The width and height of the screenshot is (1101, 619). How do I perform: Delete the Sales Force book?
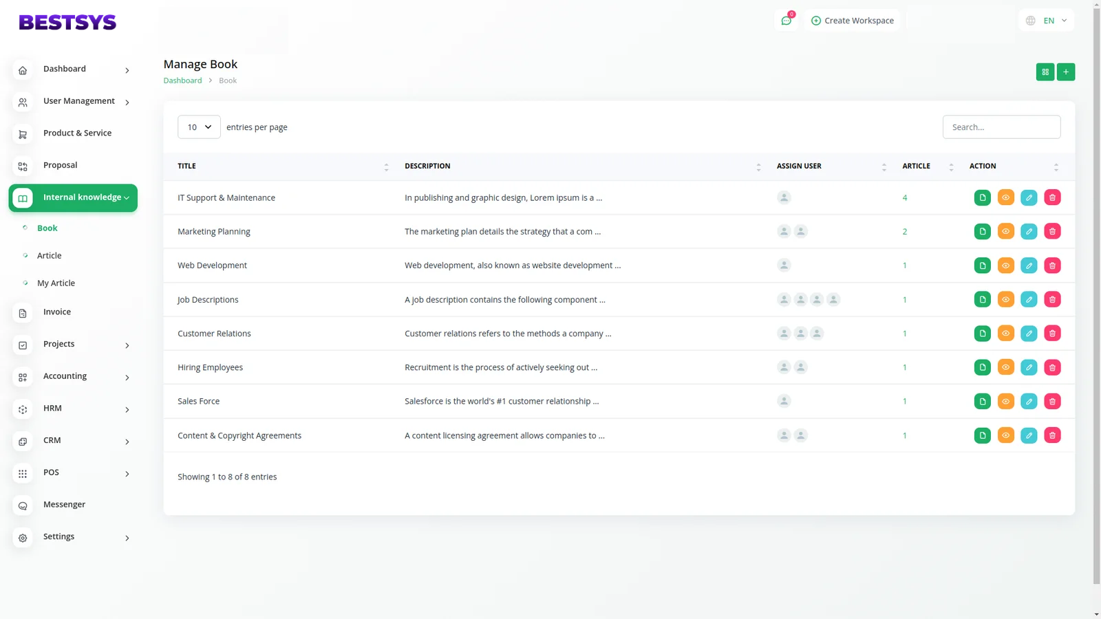click(x=1052, y=401)
